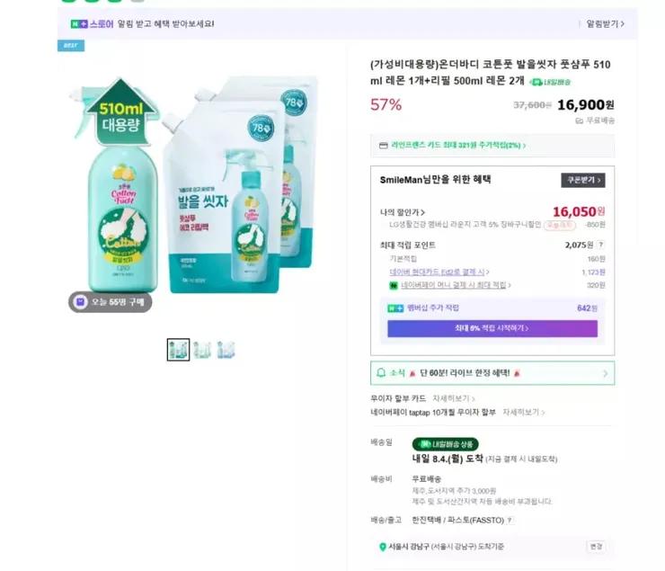Viewport: 665px width, 571px height.
Task: Click the 내일배송 상품 green badge
Action: tap(446, 444)
